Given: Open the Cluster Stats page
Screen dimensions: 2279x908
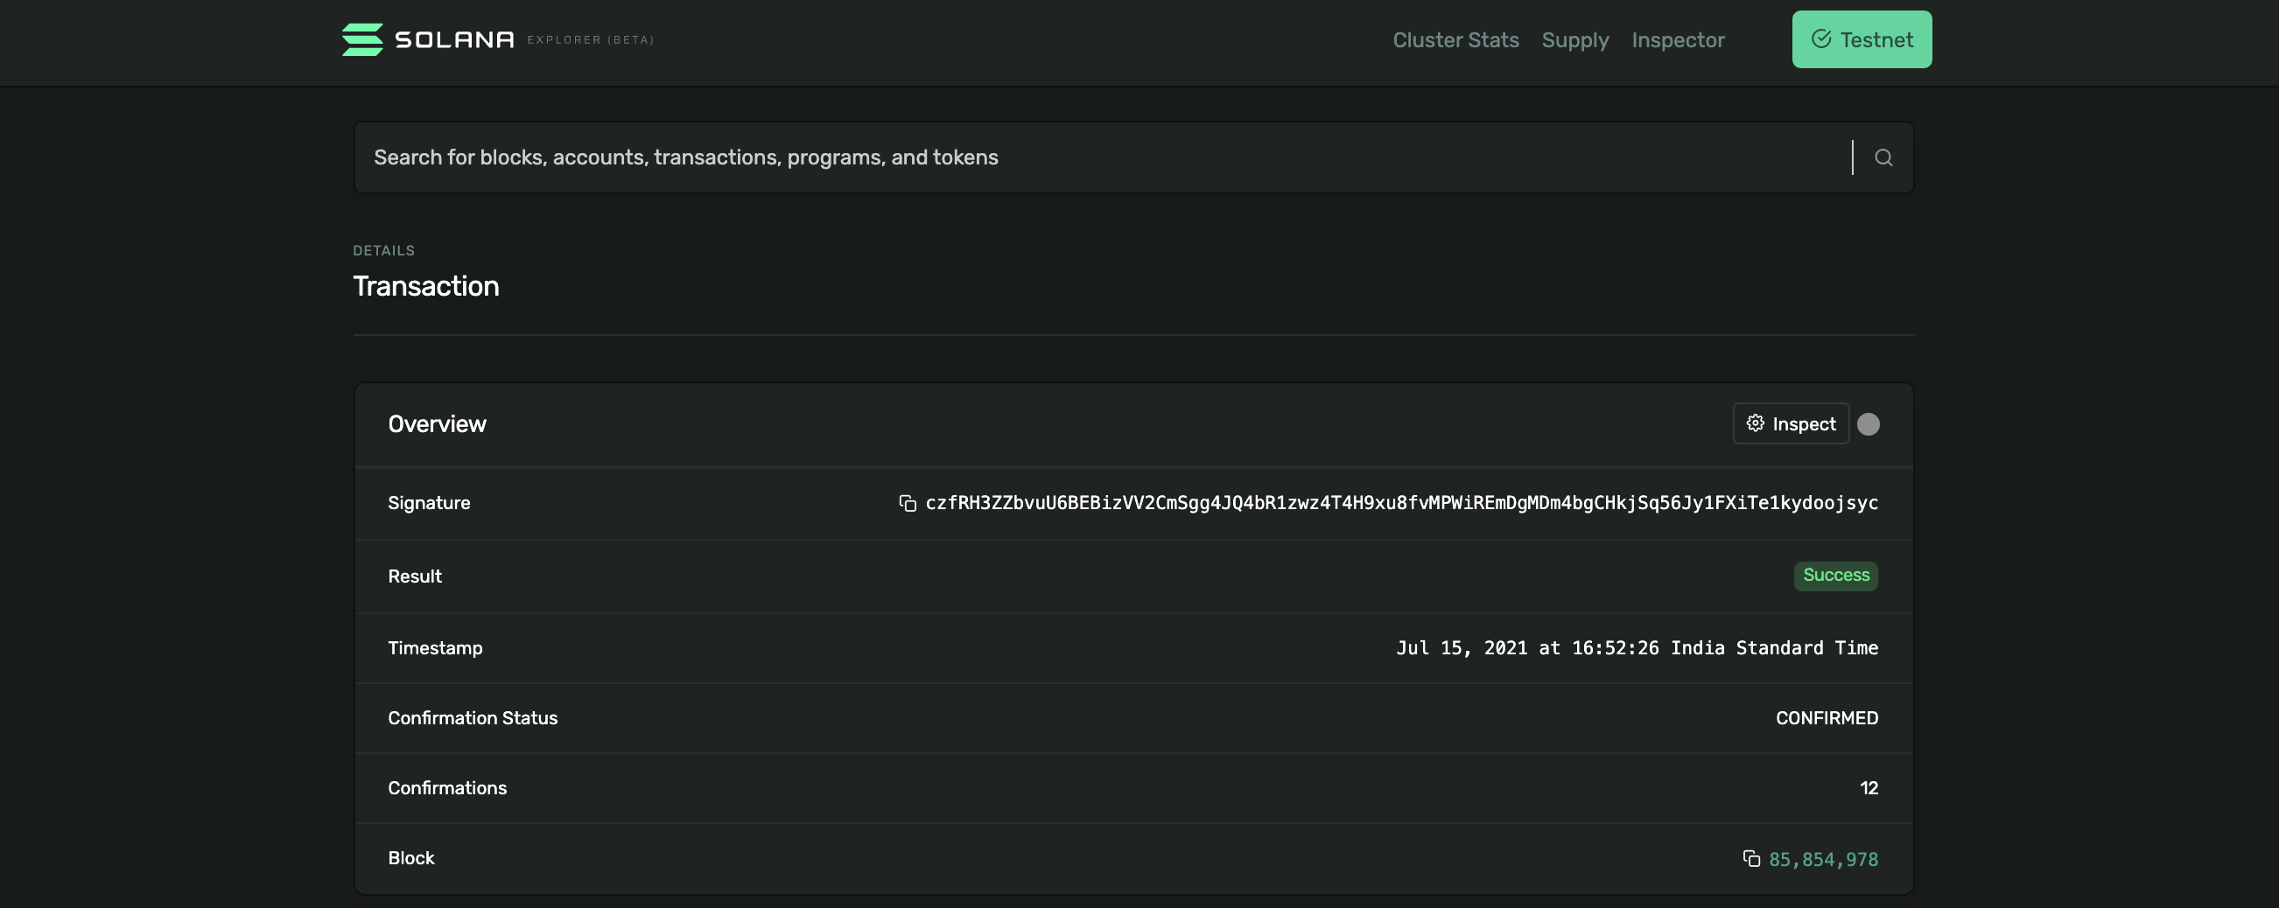Looking at the screenshot, I should pyautogui.click(x=1455, y=39).
